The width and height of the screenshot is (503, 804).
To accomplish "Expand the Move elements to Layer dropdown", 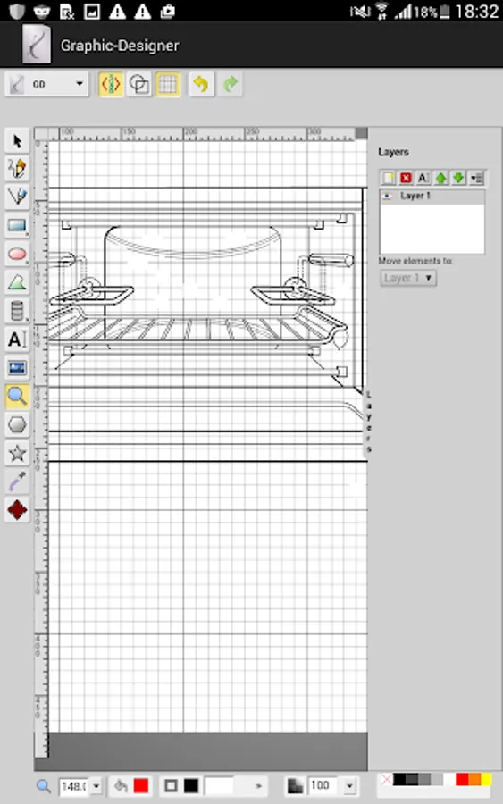I will pyautogui.click(x=408, y=278).
